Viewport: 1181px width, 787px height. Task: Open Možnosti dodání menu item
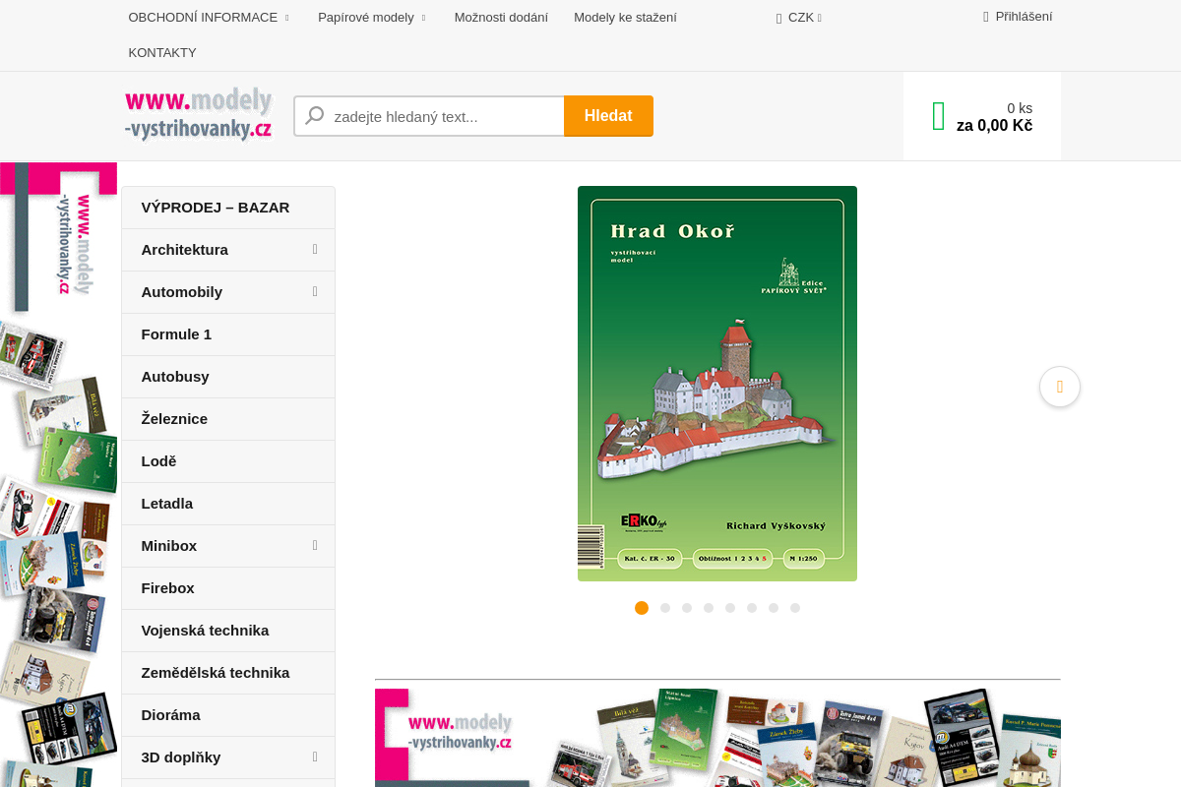click(x=501, y=18)
